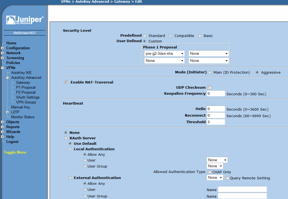Expand the Wizards menu section
This screenshot has width=288, height=199.
[x=2, y=132]
